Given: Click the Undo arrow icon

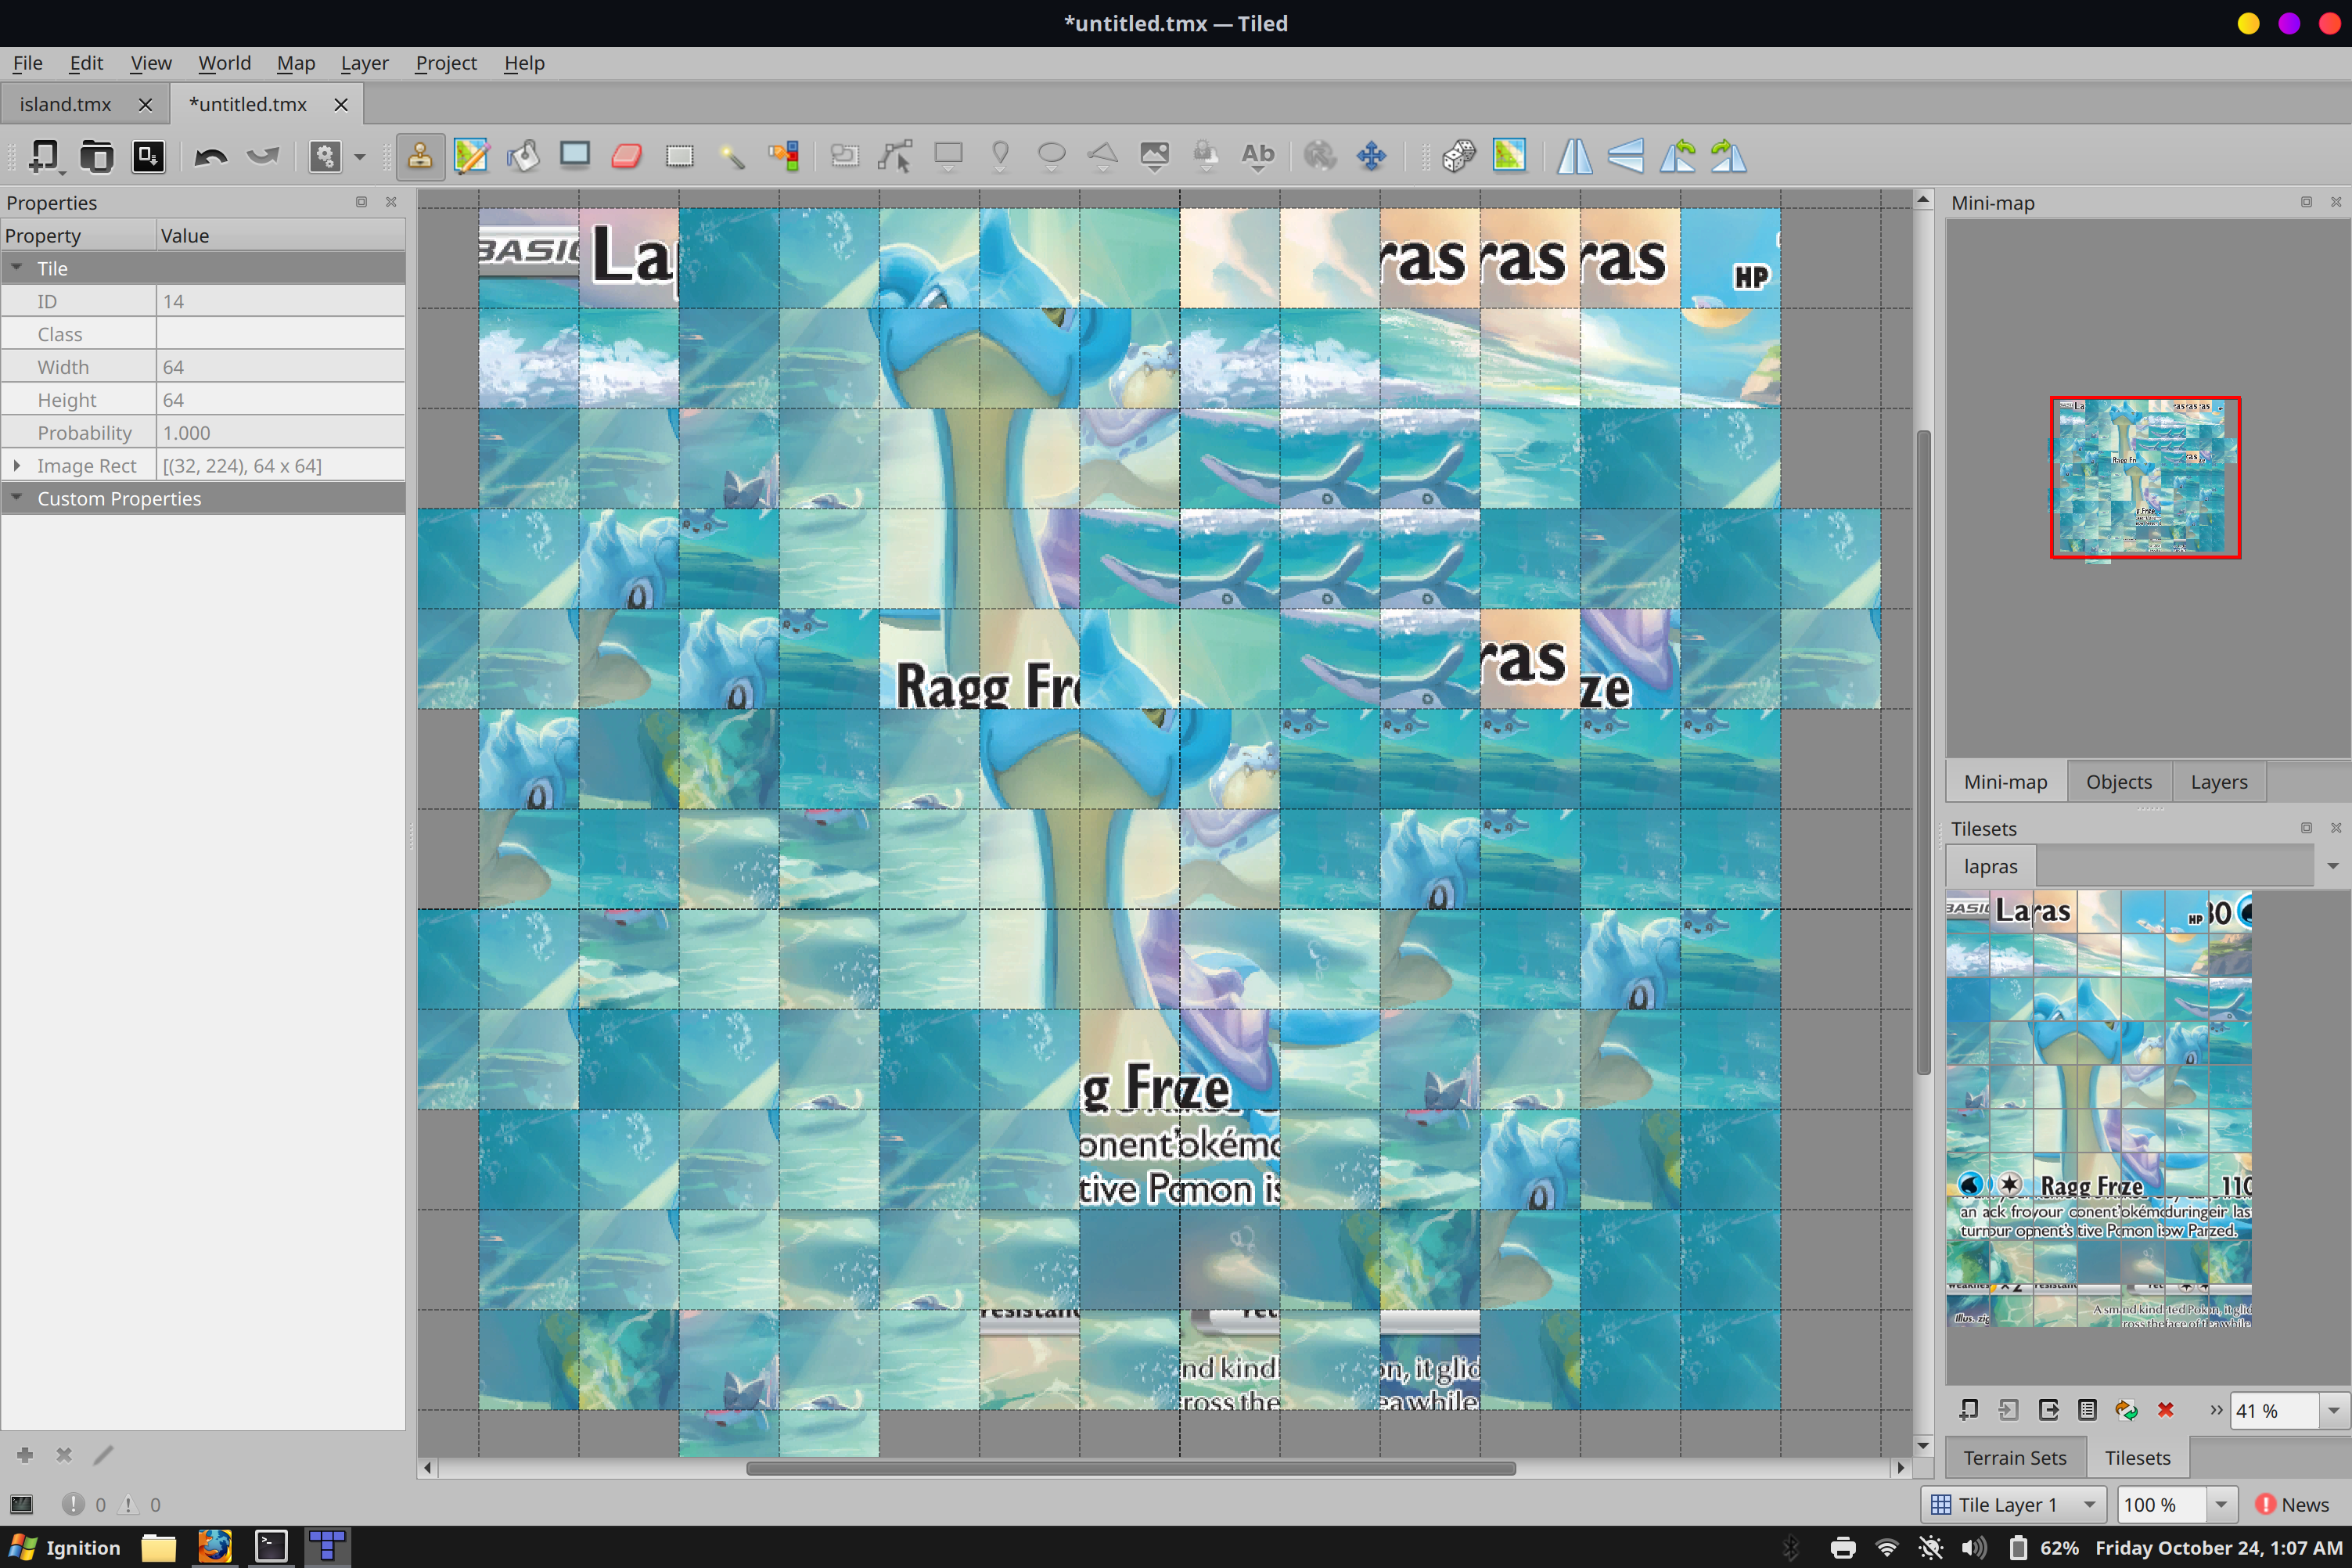Looking at the screenshot, I should coord(211,156).
